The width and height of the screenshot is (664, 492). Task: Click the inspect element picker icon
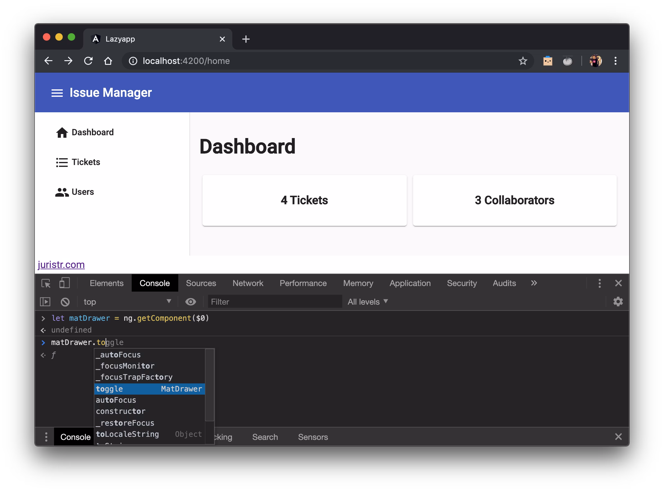pyautogui.click(x=46, y=283)
